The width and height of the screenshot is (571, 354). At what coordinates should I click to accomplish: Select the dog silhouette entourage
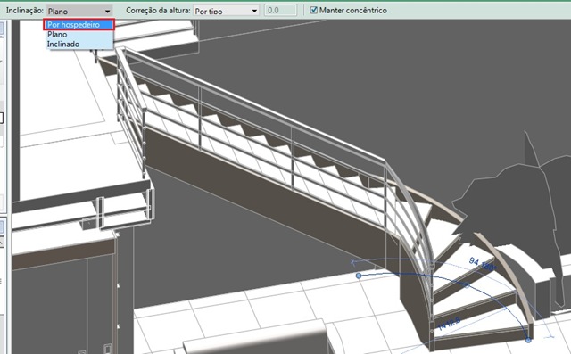[517, 203]
